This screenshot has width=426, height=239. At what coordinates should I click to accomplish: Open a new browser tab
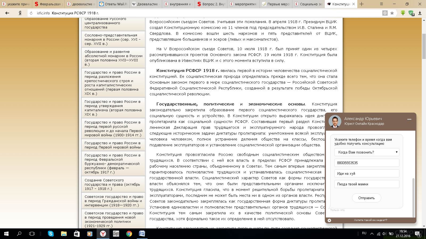pyautogui.click(x=362, y=4)
